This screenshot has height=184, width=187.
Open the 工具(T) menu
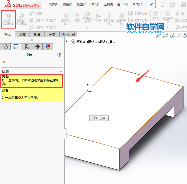pyautogui.click(x=108, y=4)
